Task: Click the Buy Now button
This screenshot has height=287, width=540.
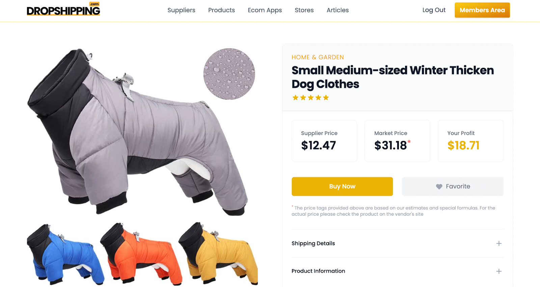Action: [342, 186]
